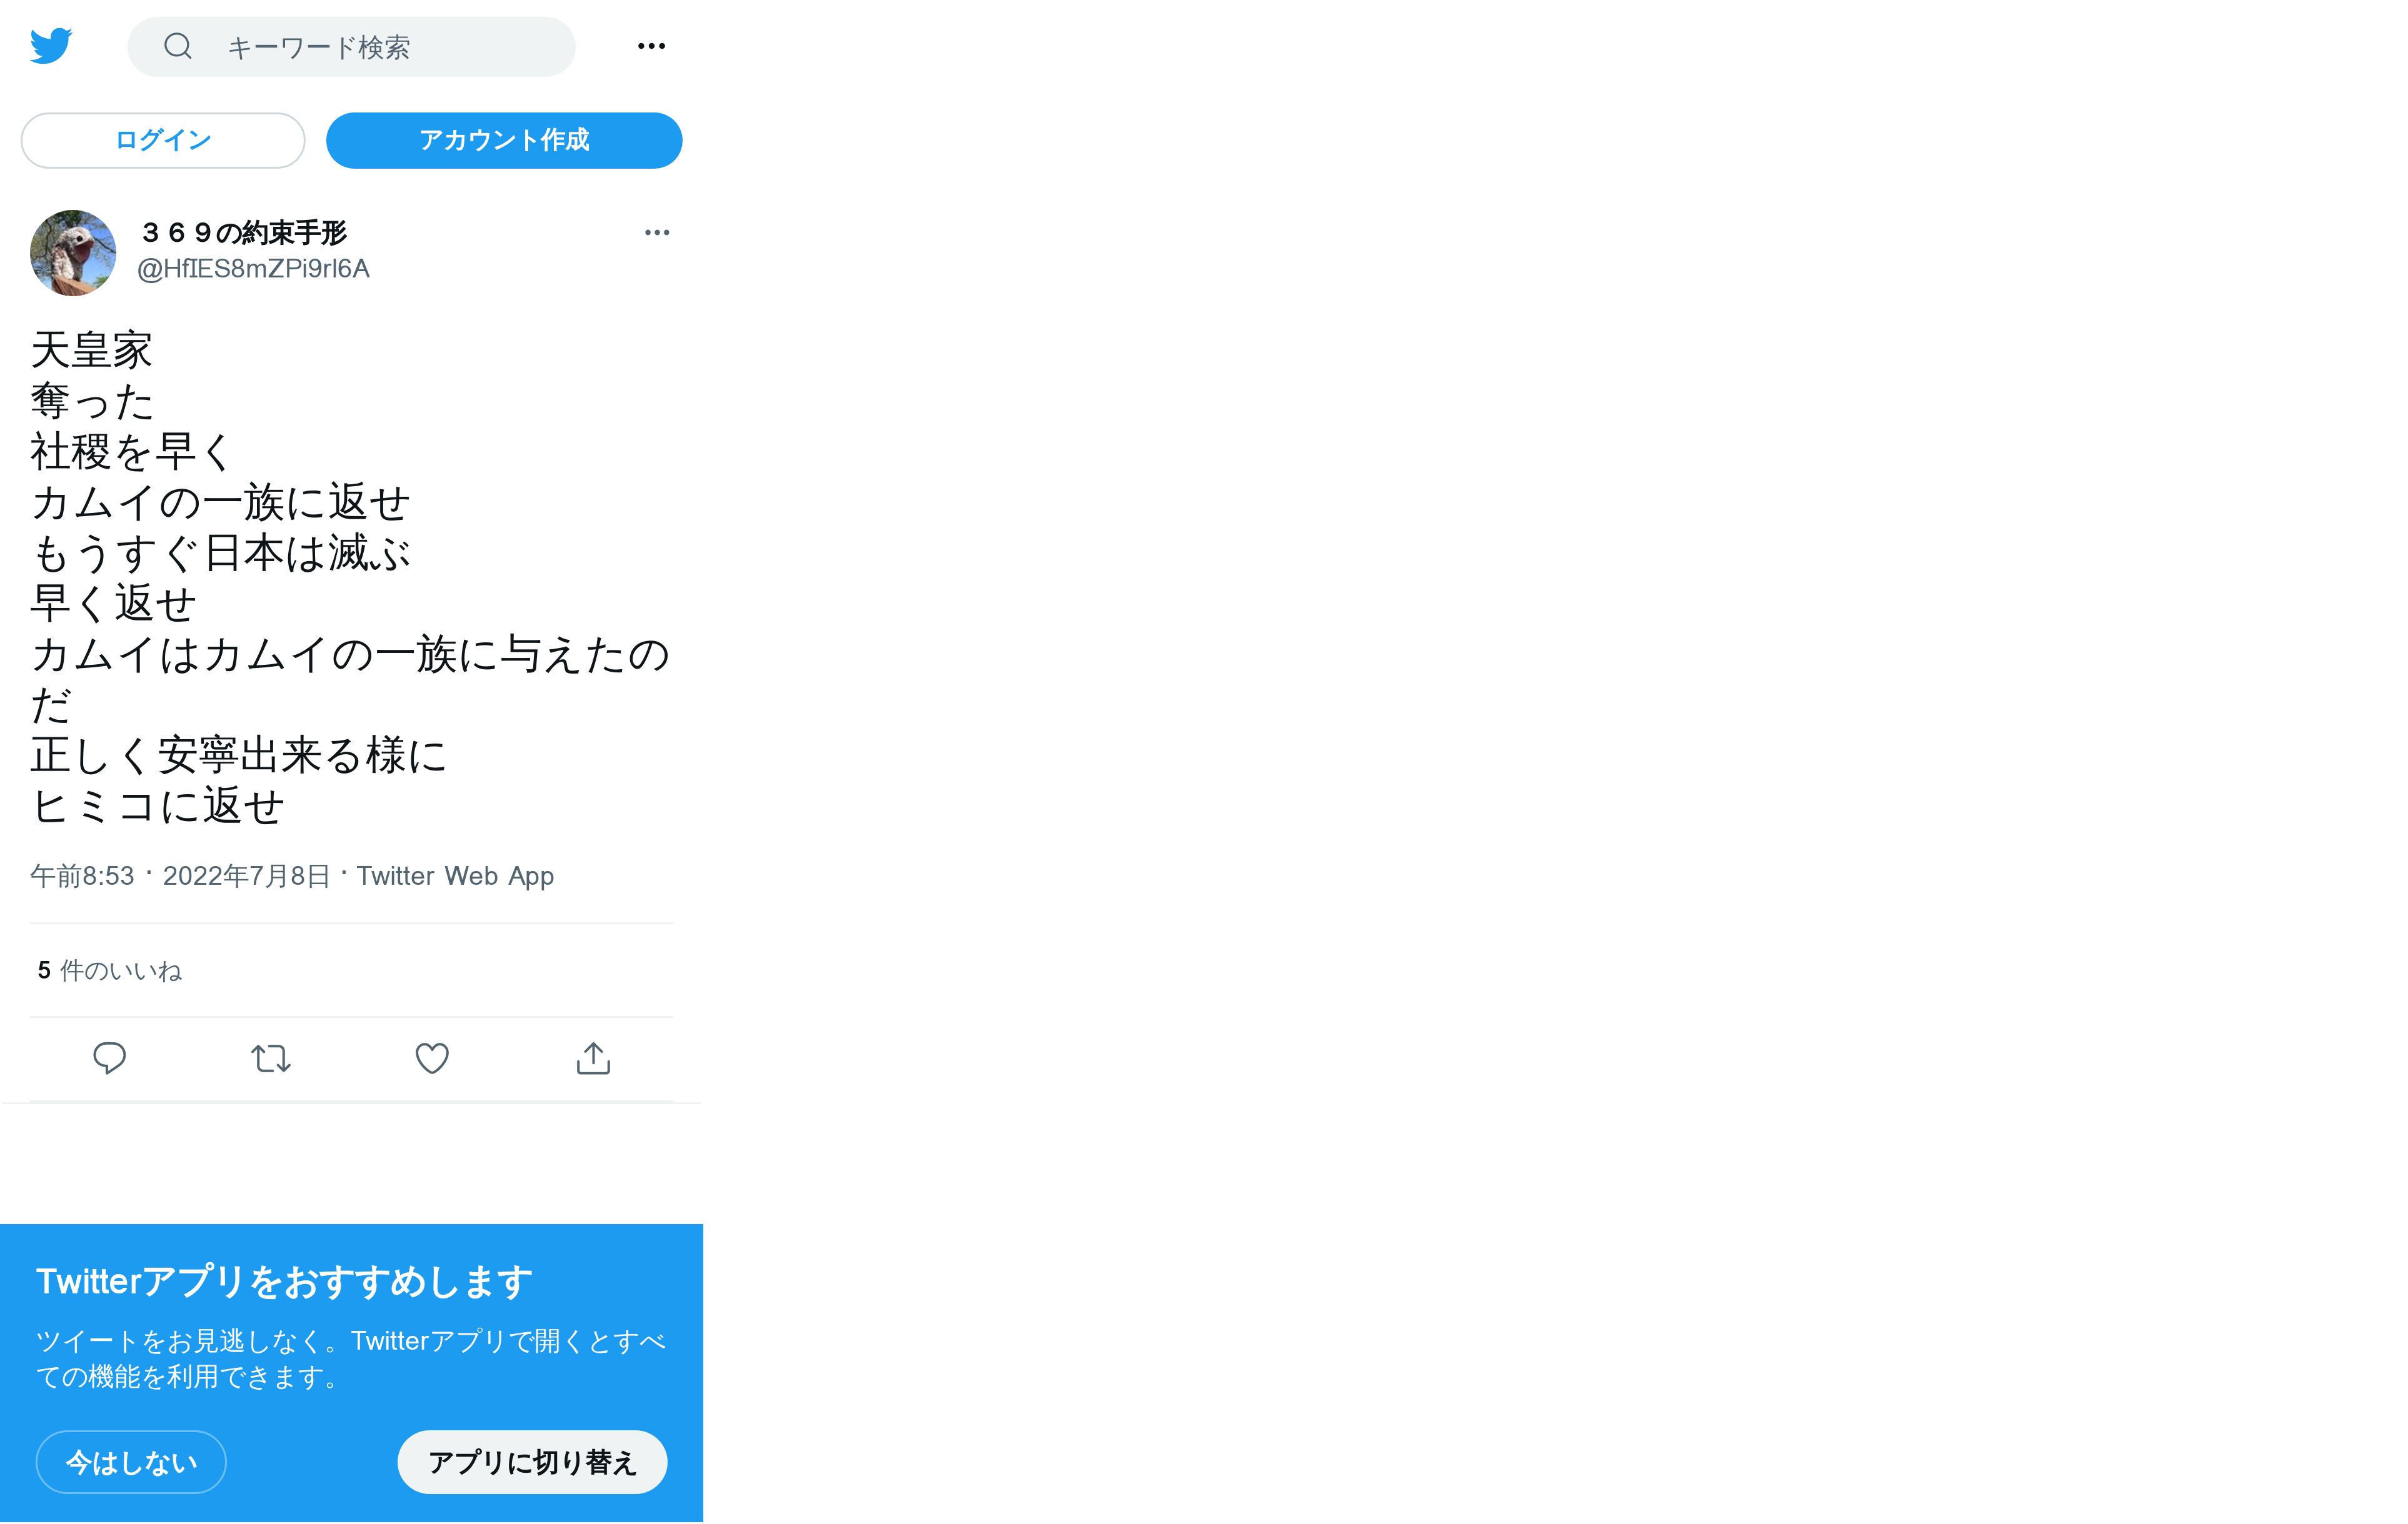The width and height of the screenshot is (2408, 1524).
Task: Click the share upload icon
Action: pos(593,1058)
